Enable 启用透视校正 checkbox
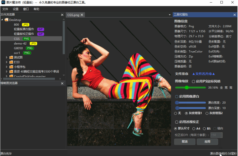Viewport: 238px width, 156px height. pyautogui.click(x=177, y=122)
